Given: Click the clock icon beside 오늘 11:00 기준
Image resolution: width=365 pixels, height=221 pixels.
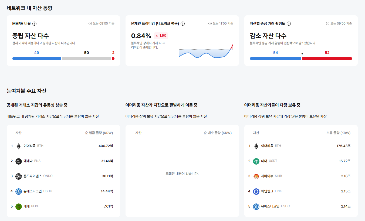Looking at the screenshot, I should click(x=210, y=23).
